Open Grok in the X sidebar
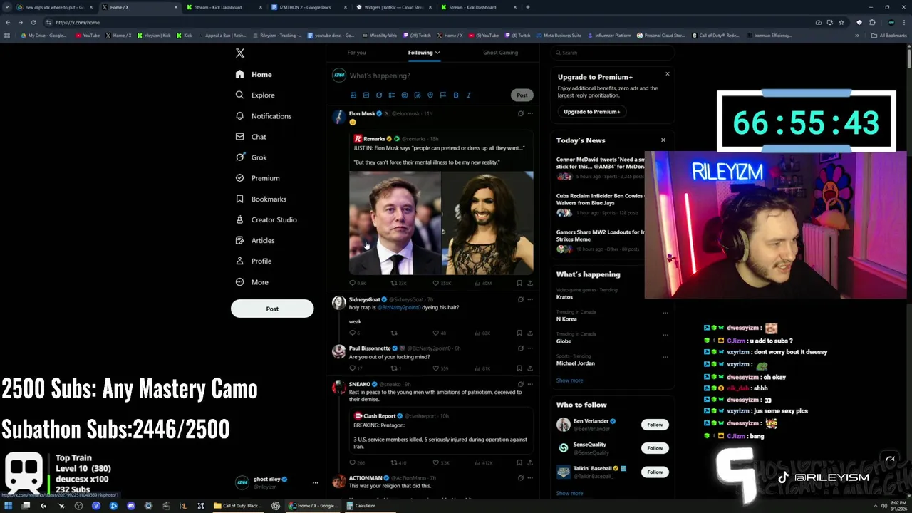The width and height of the screenshot is (912, 513). pyautogui.click(x=251, y=157)
